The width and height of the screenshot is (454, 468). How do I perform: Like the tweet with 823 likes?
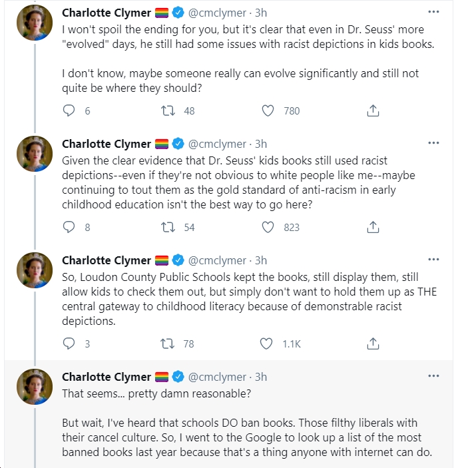pyautogui.click(x=268, y=227)
